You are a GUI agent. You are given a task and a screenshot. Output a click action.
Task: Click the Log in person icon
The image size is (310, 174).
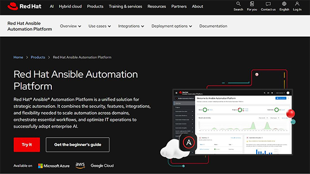point(297,4)
